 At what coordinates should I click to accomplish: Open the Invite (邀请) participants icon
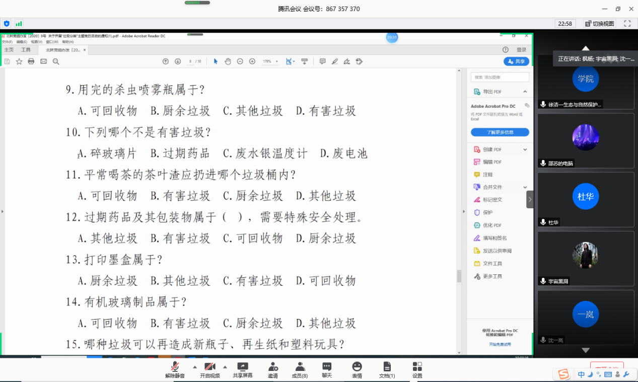click(x=273, y=367)
